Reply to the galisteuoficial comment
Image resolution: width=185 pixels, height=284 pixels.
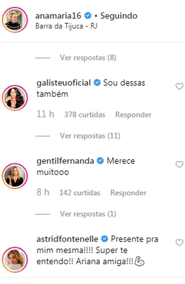(133, 115)
